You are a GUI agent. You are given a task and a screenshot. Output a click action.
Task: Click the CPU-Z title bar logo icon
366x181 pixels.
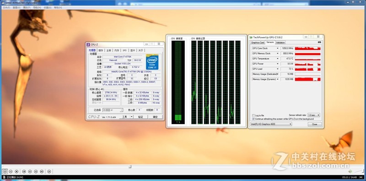pos(88,44)
